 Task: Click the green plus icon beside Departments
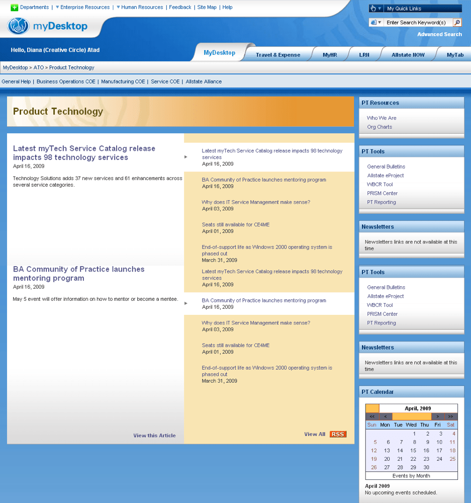click(x=14, y=8)
